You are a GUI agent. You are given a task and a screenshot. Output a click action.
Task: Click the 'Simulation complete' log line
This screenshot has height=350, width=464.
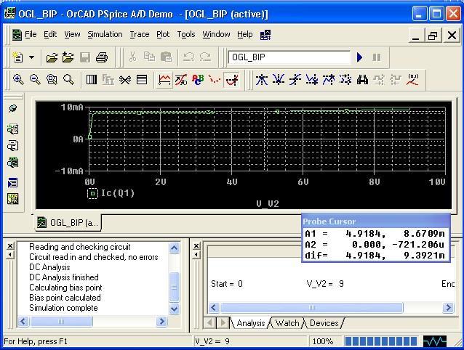[x=63, y=308]
